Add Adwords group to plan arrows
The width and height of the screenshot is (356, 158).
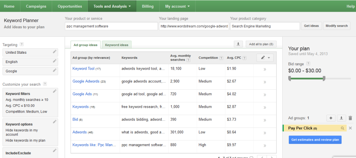pos(265,133)
